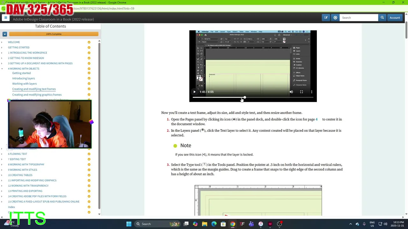Open Microsoft Edge from the taskbar
The width and height of the screenshot is (408, 229).
point(214,224)
